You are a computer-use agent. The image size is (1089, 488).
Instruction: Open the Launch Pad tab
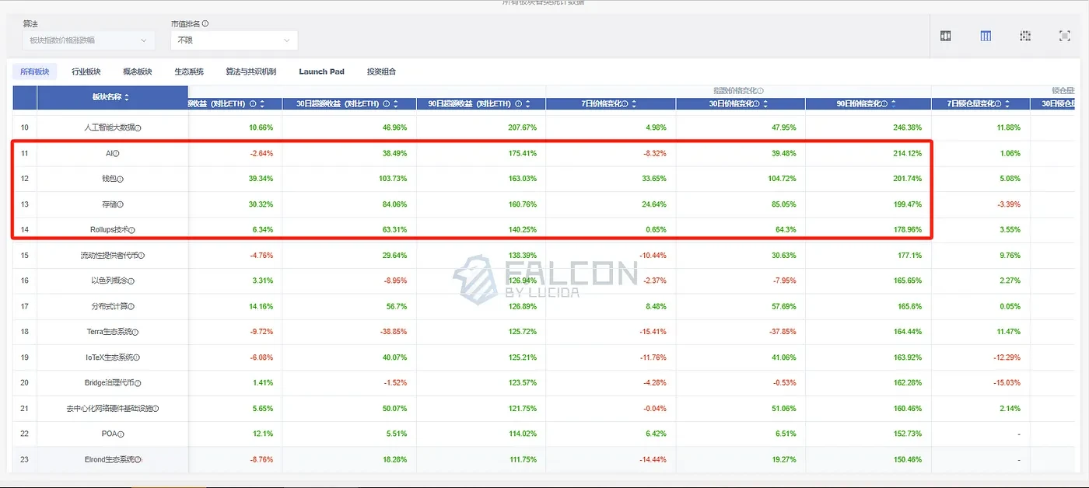click(321, 71)
